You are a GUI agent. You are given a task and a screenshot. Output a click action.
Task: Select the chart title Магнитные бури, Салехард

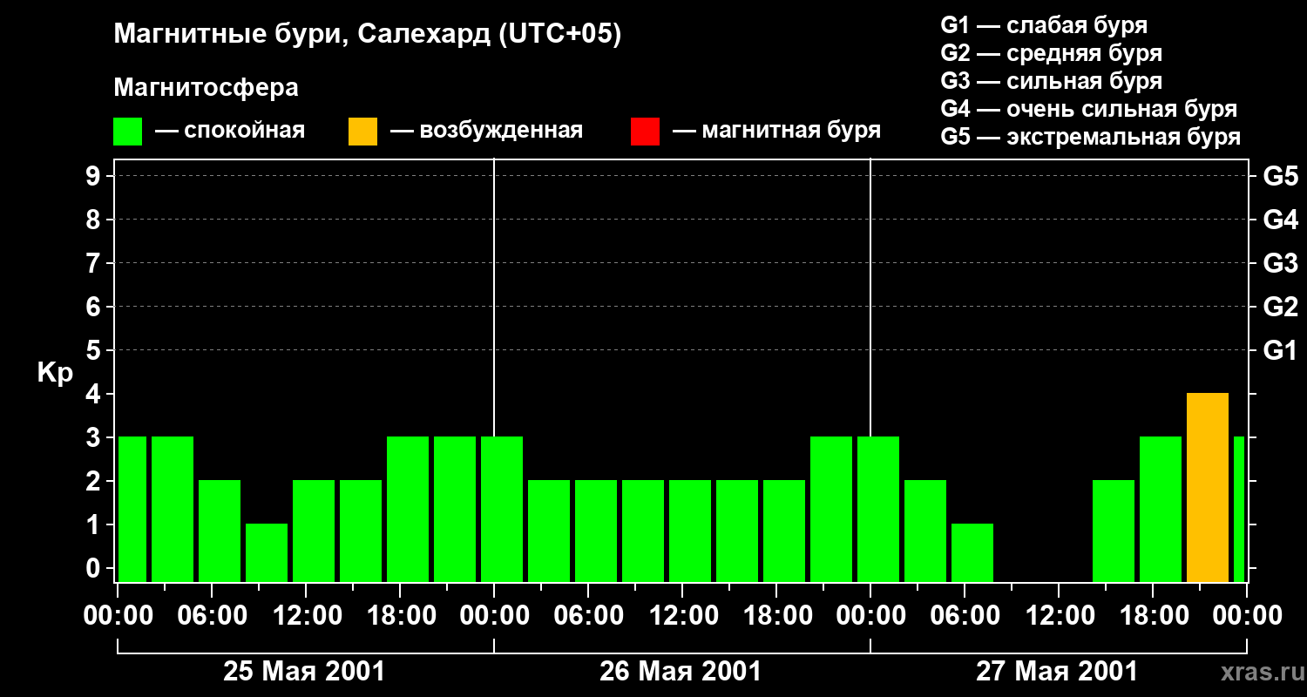pyautogui.click(x=301, y=35)
